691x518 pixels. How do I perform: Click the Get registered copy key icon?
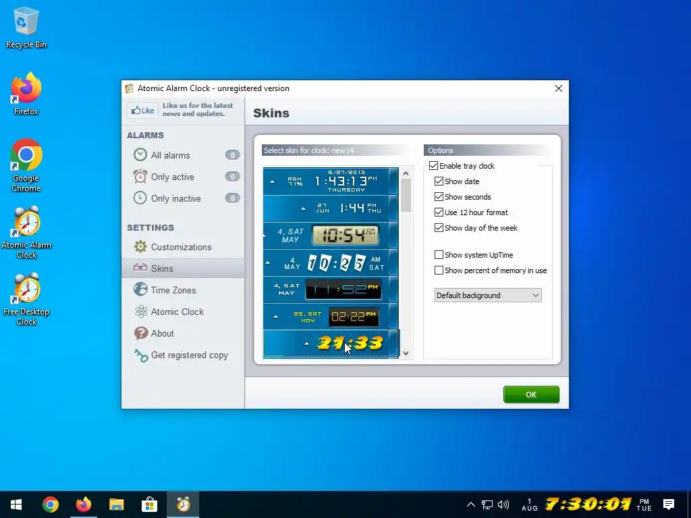tap(141, 355)
